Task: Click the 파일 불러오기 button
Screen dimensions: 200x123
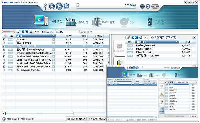Action: coord(97,119)
